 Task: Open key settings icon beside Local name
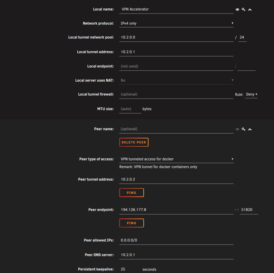[x=243, y=9]
